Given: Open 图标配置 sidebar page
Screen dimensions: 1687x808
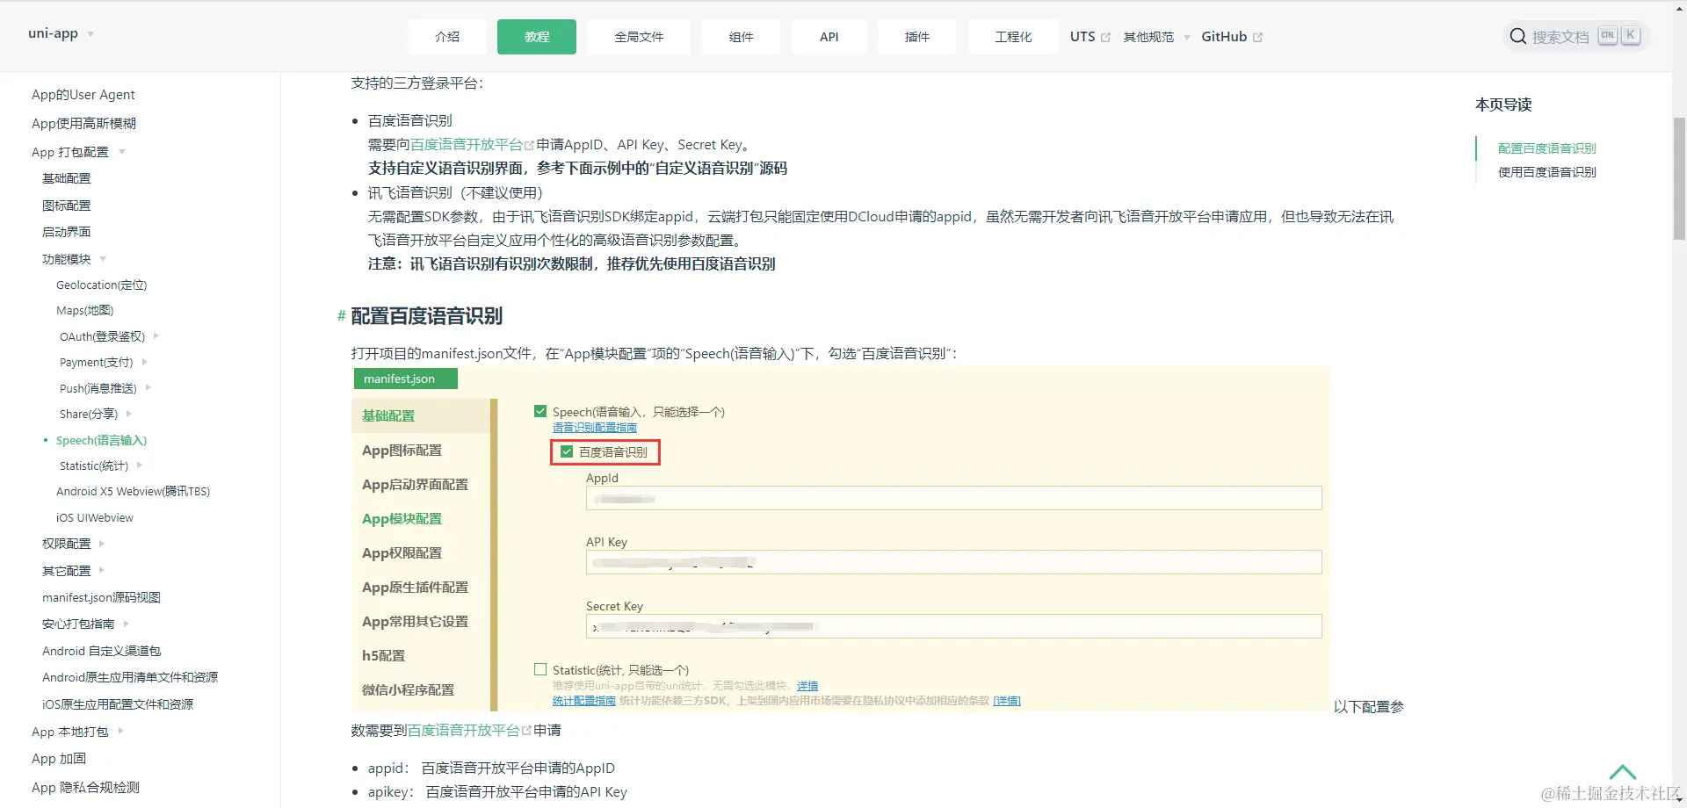Looking at the screenshot, I should click(x=67, y=206).
